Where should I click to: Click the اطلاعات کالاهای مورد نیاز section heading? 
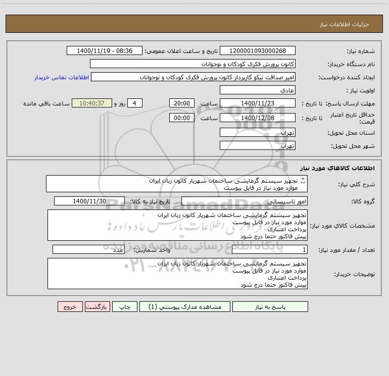(x=337, y=168)
